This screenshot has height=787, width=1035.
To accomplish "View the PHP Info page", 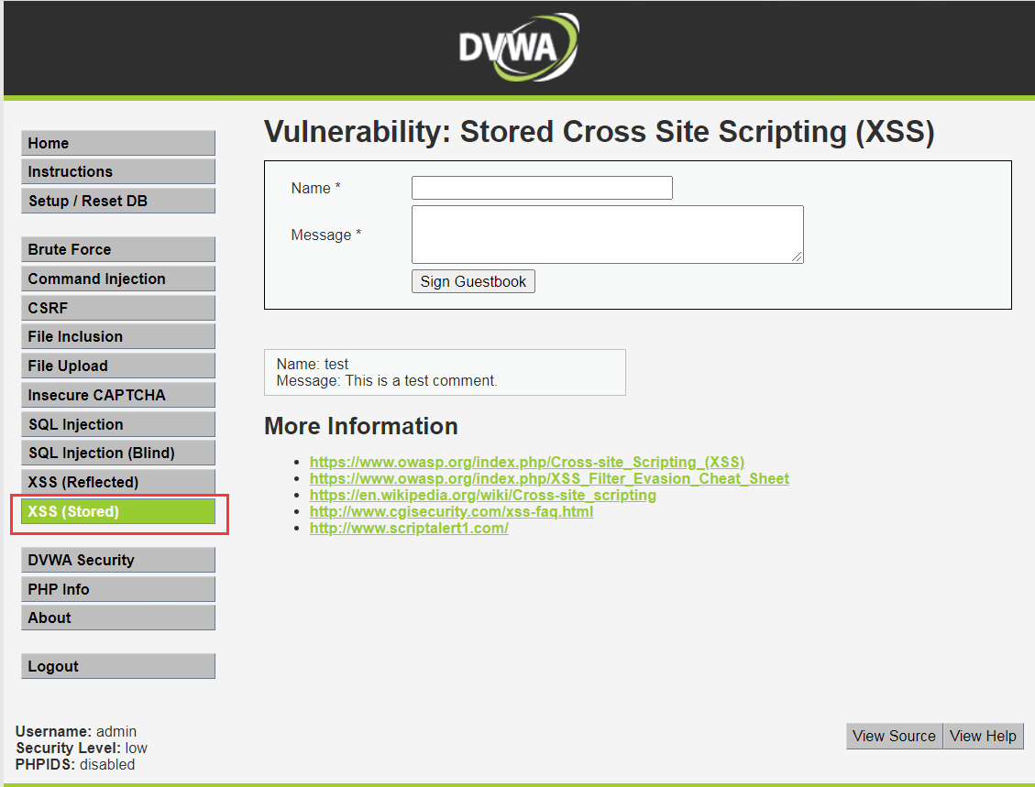I will pos(117,589).
